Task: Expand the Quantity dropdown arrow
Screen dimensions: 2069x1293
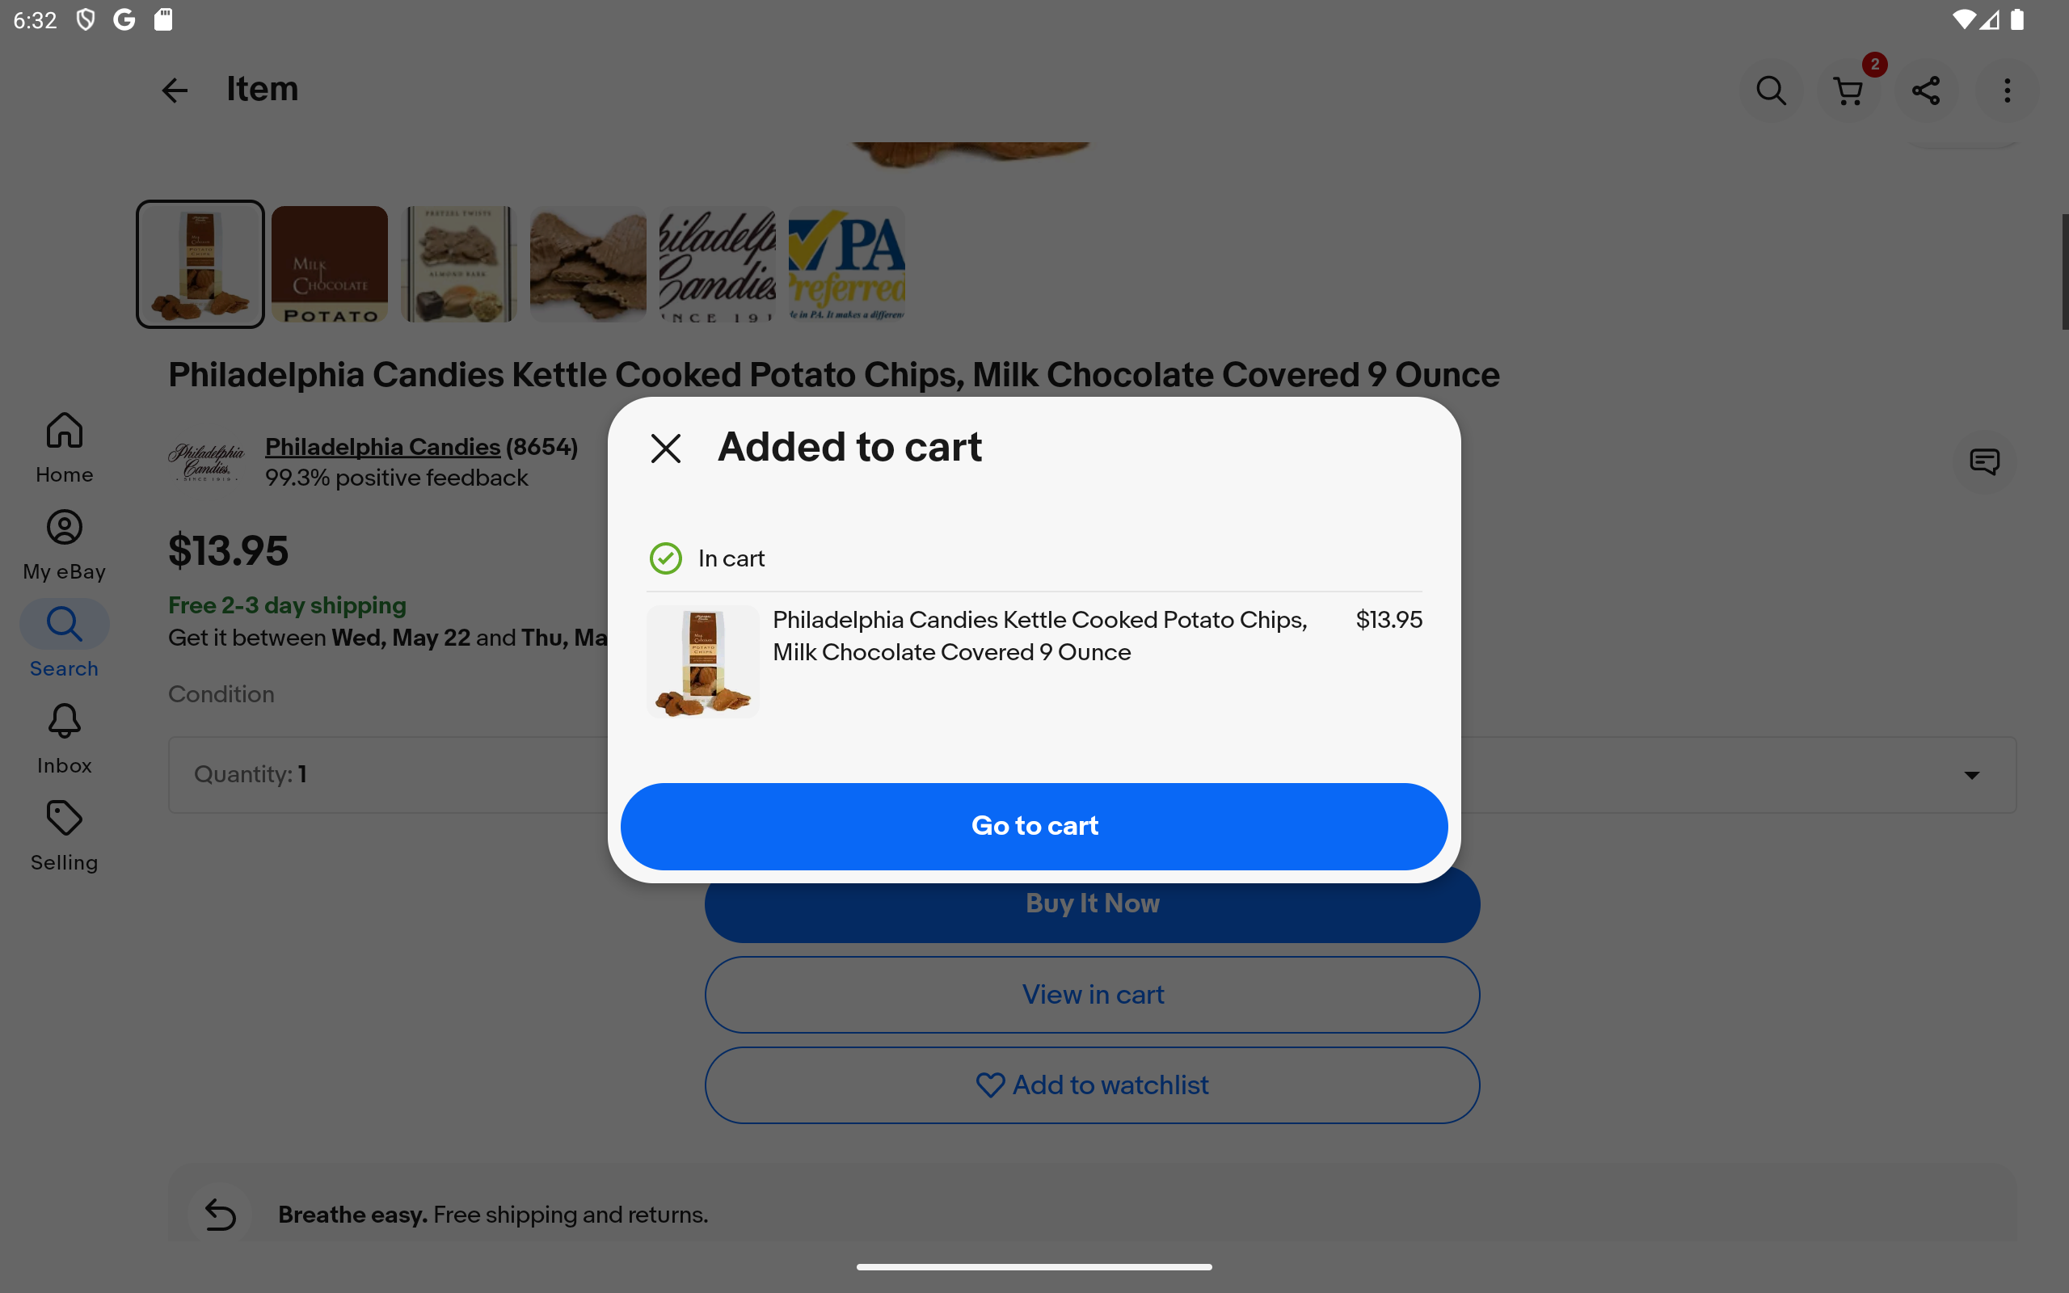Action: click(x=1971, y=775)
